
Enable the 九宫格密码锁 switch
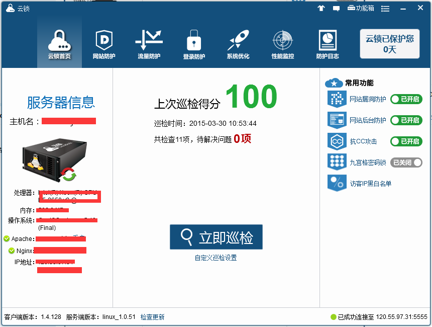(x=406, y=162)
